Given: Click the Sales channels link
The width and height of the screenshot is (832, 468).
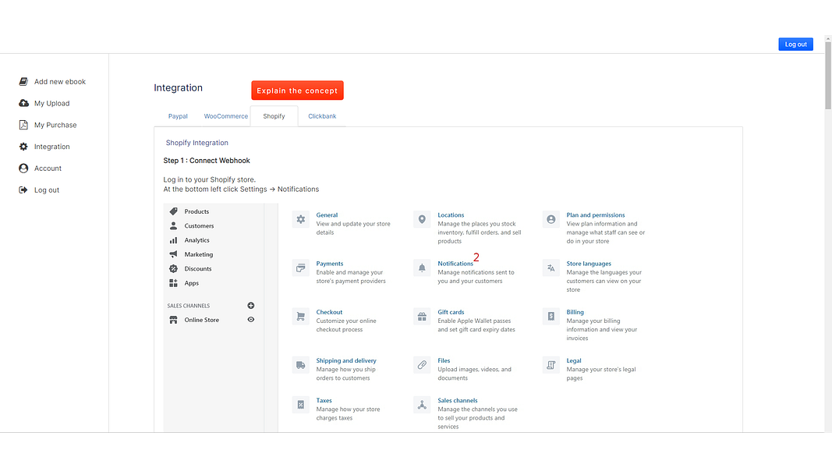Looking at the screenshot, I should (458, 401).
